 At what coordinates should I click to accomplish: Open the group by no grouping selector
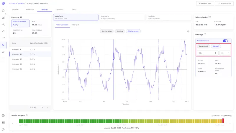click(226, 115)
